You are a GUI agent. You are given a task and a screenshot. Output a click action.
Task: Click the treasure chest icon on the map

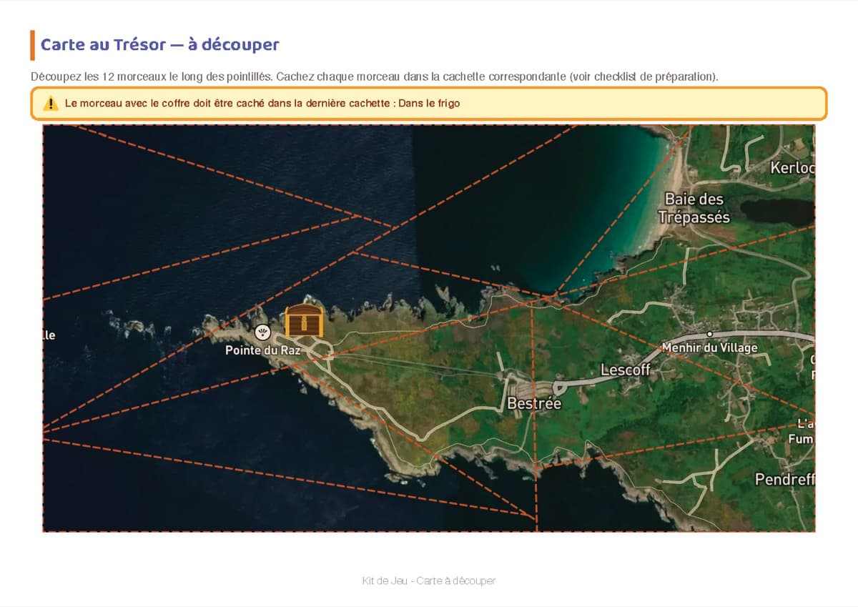click(x=305, y=320)
